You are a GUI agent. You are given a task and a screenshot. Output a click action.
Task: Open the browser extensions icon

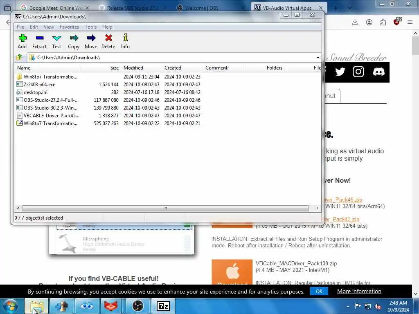(383, 22)
